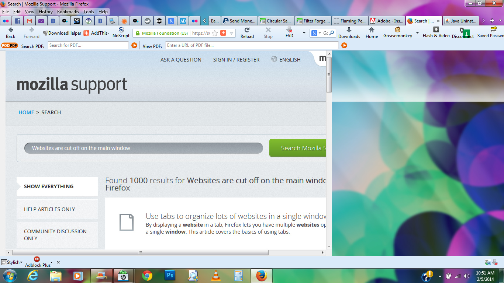The height and width of the screenshot is (283, 504).
Task: Launch Photoshop from the taskbar
Action: pos(170,276)
